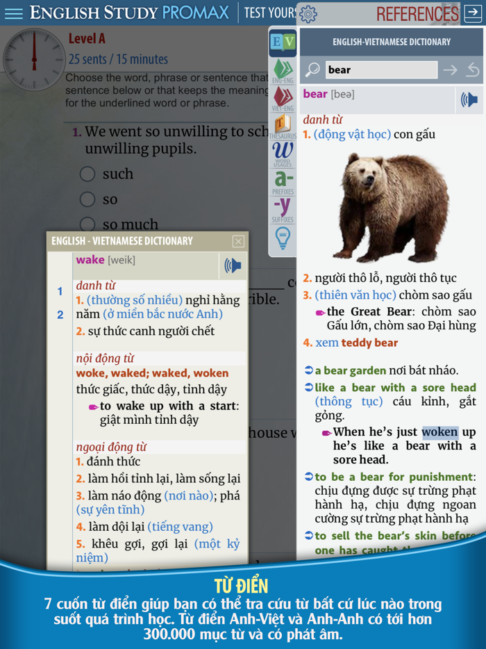Select the English-Vietnamese (EV) dictionary icon
486x649 pixels.
(283, 42)
